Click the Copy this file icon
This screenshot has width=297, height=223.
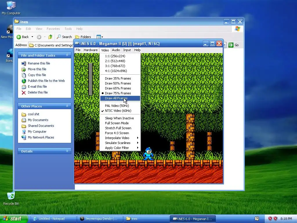click(x=24, y=75)
